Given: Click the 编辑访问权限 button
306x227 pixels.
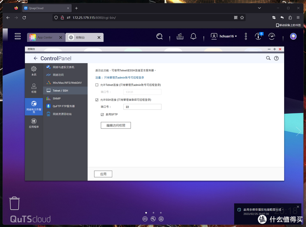Looking at the screenshot, I should 116,125.
